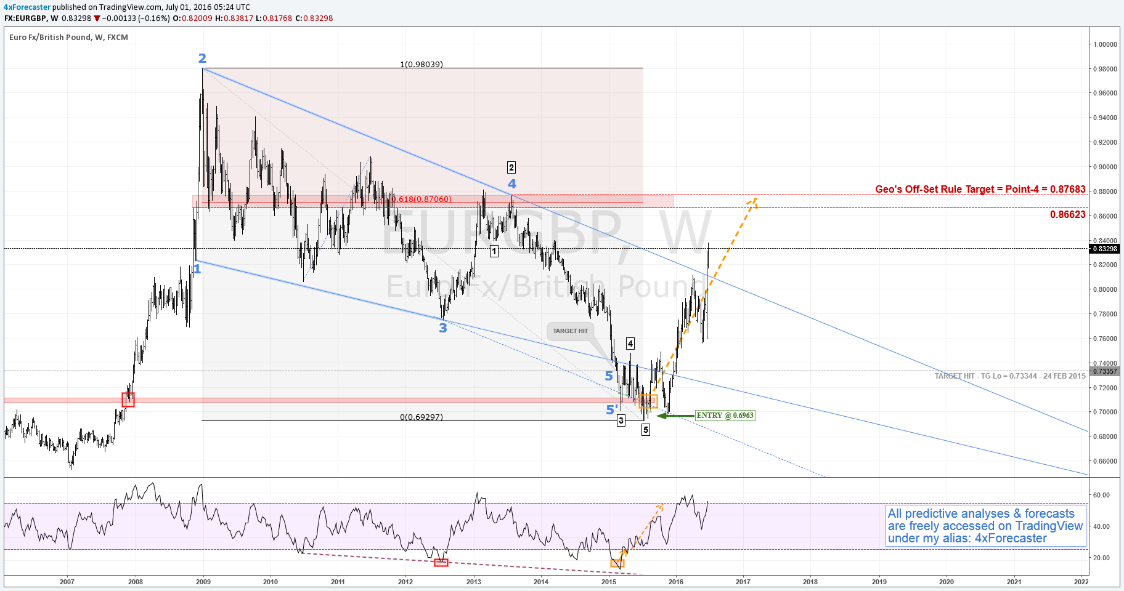Click the C:0.83298 close value
The height and width of the screenshot is (591, 1124).
pos(314,18)
